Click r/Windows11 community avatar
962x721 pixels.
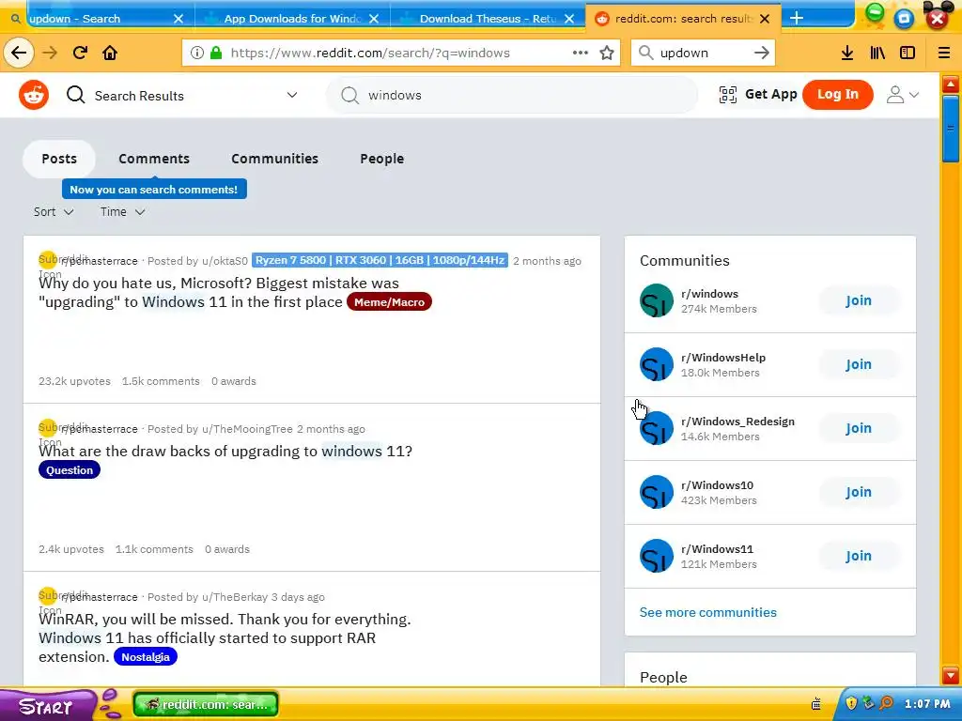(657, 556)
